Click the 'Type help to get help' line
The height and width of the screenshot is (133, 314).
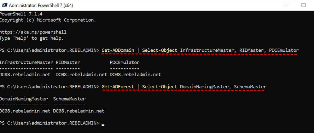(x=32, y=38)
